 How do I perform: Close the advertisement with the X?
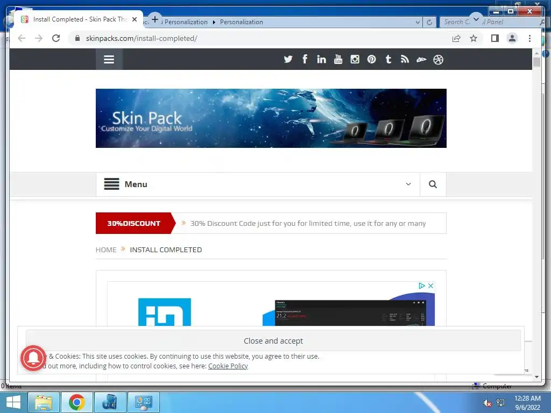430,286
